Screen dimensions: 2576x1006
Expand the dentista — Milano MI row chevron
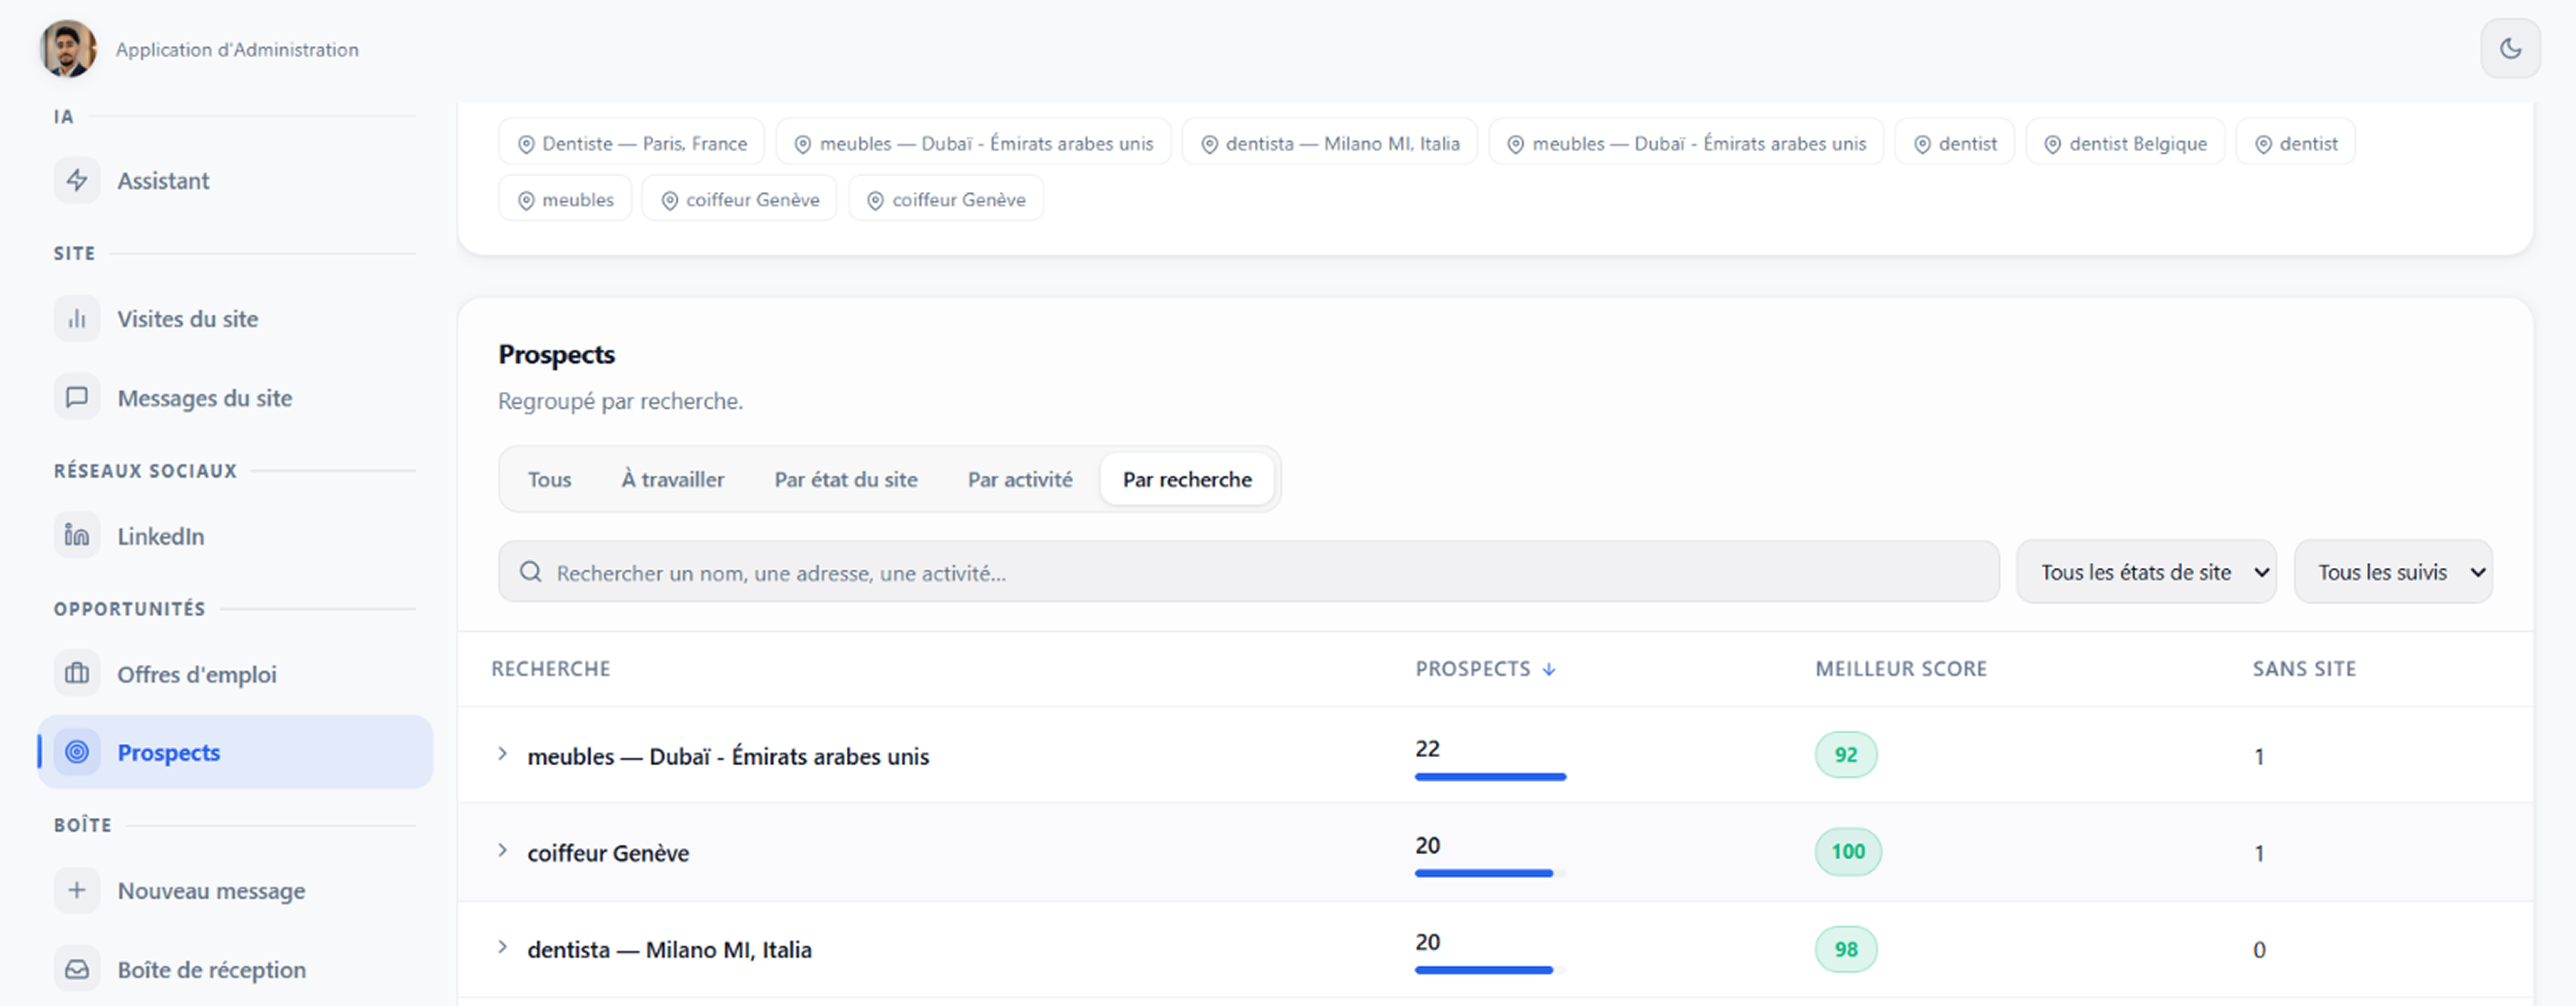[x=503, y=947]
